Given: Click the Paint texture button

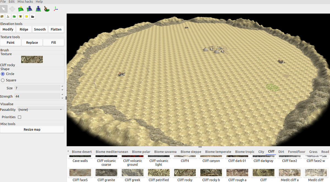Looking at the screenshot, I should pyautogui.click(x=11, y=43).
